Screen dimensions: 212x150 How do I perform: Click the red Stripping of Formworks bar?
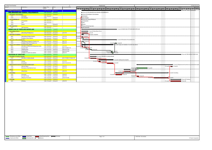pos(161,78)
